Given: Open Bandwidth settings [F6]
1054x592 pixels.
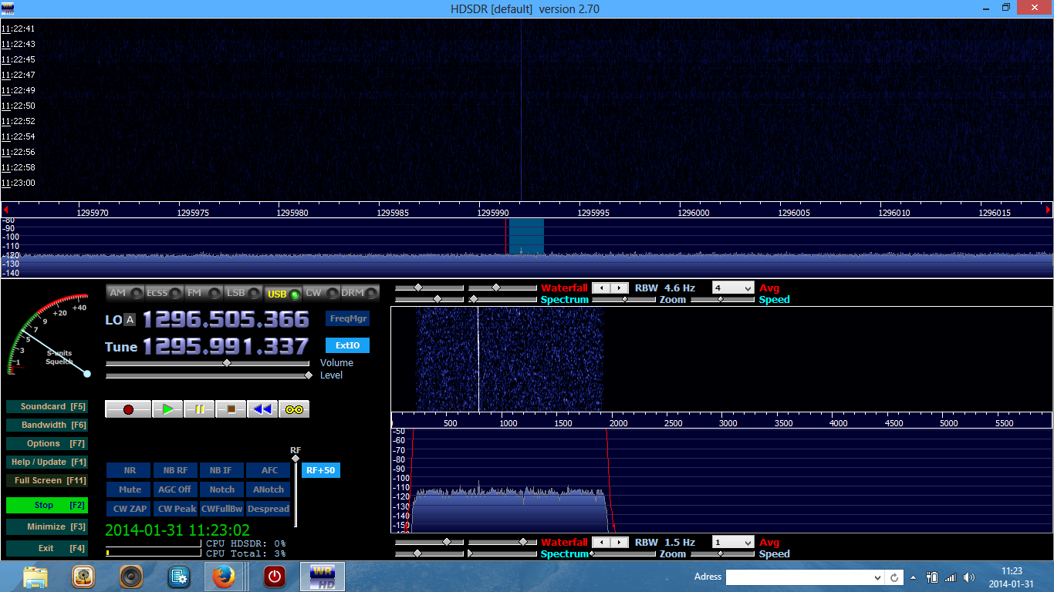Looking at the screenshot, I should [x=46, y=425].
